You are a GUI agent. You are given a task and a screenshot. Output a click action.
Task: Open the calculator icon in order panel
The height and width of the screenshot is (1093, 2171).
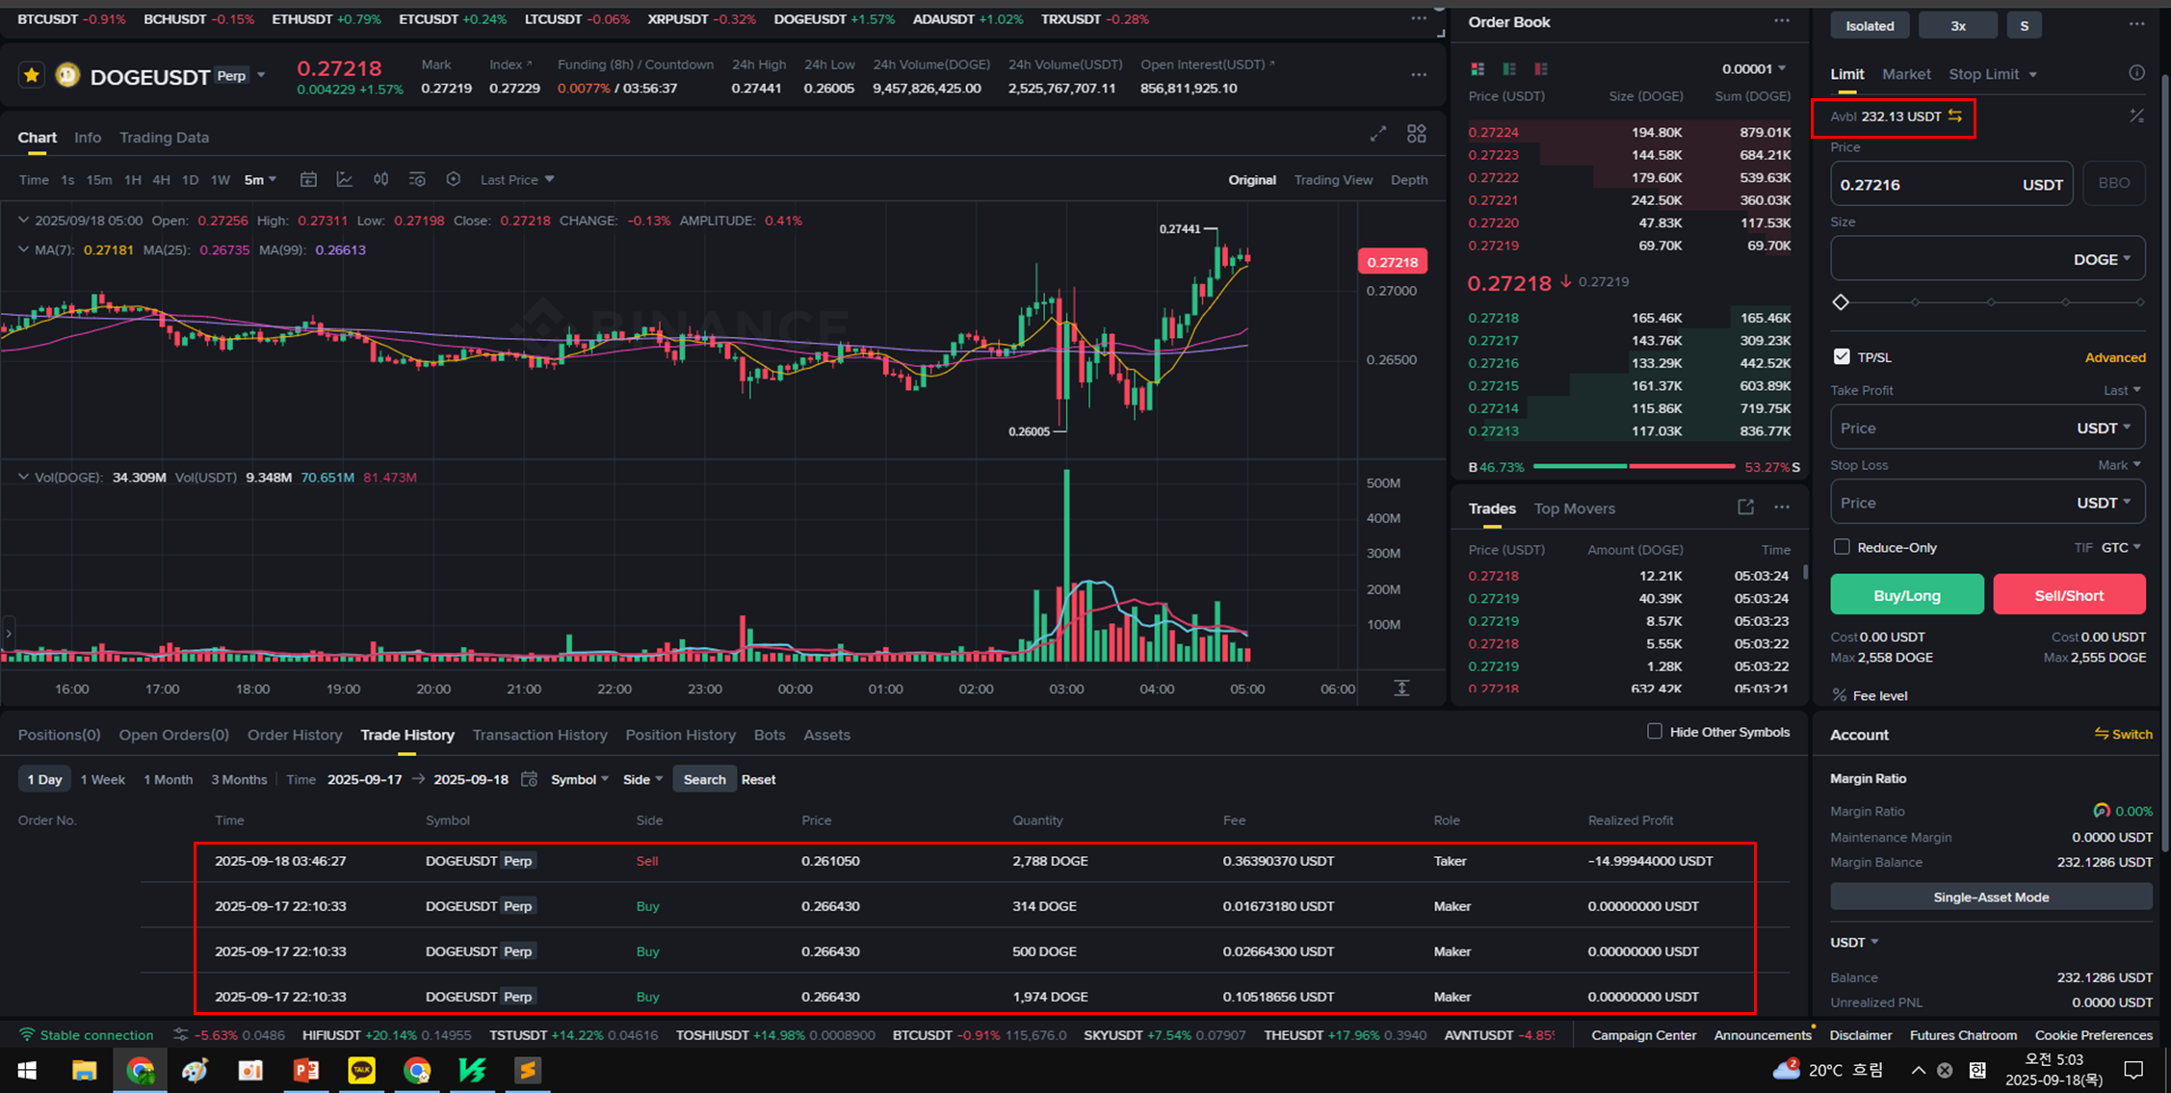coord(2136,116)
